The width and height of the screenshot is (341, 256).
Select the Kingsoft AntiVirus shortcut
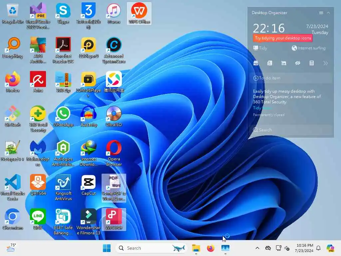pos(63,188)
